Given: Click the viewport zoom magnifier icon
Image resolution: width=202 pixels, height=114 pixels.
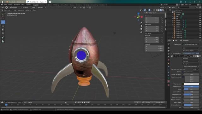Looking at the screenshot, I should click(141, 22).
